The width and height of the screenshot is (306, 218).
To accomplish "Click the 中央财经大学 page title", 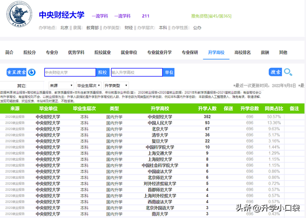I will 62,15.
